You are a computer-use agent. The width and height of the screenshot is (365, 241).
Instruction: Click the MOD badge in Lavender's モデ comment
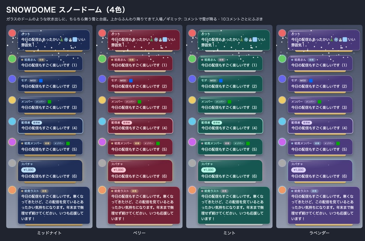coord(303,81)
